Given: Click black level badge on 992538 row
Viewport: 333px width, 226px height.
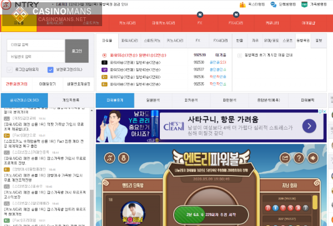Looking at the screenshot, I should coord(104,62).
